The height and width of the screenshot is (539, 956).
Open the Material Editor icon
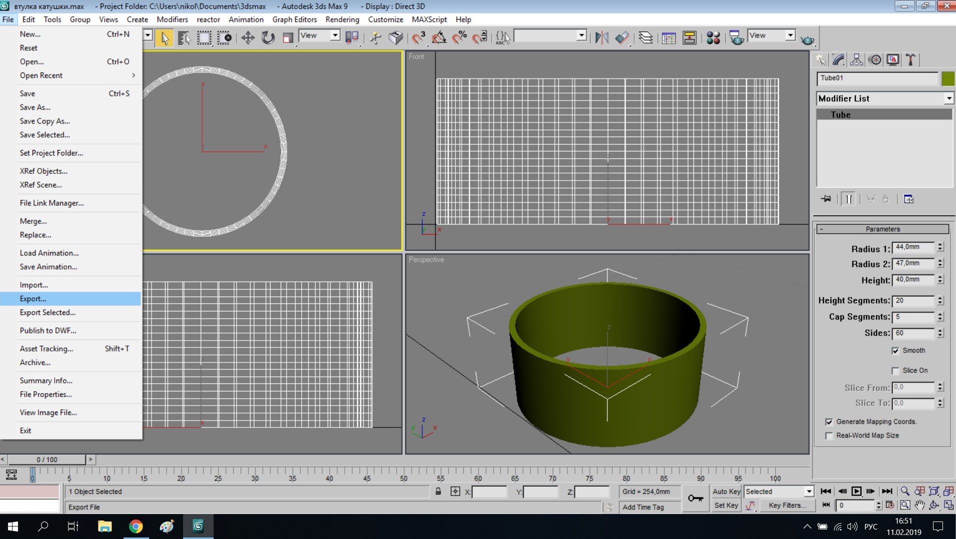click(x=713, y=38)
